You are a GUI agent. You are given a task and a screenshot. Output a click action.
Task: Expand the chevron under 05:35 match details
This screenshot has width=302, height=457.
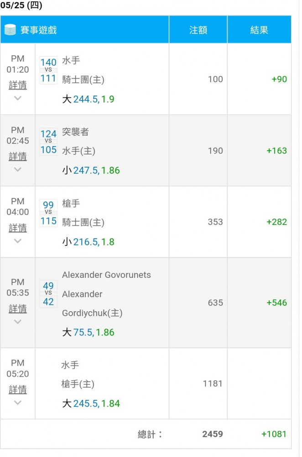coord(18,322)
